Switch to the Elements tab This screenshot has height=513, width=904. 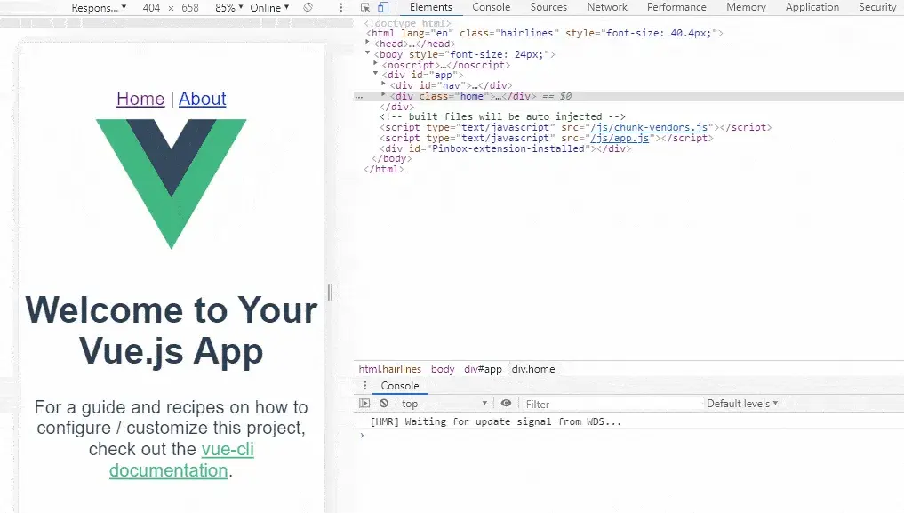click(431, 7)
